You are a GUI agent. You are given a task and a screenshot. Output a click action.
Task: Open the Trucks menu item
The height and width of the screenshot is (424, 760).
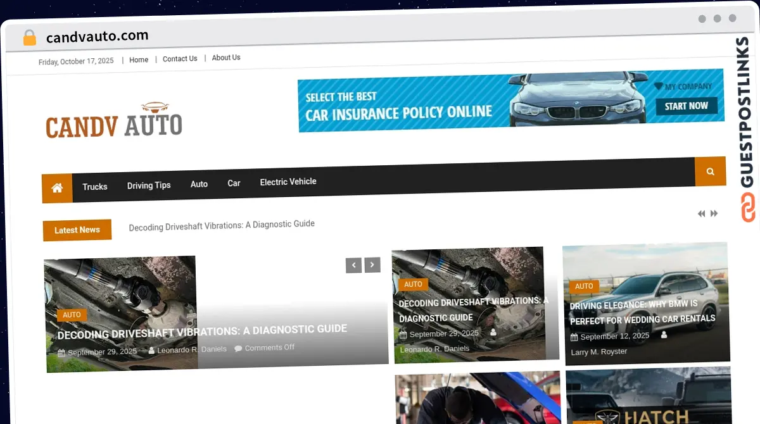tap(95, 187)
